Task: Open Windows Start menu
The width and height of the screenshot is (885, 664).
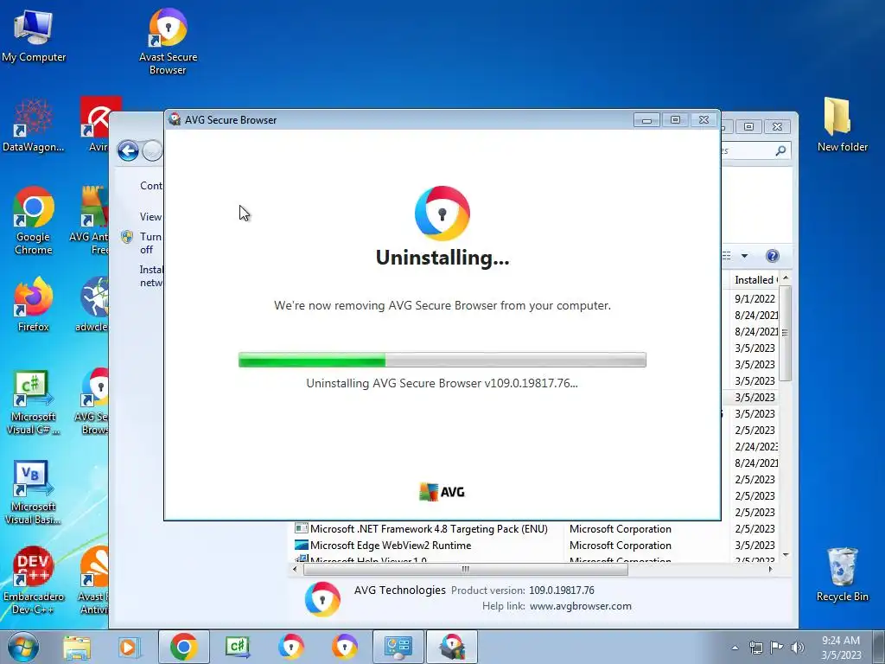Action: pos(22,647)
